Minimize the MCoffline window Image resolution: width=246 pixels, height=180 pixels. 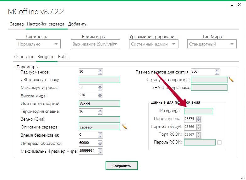(232, 5)
